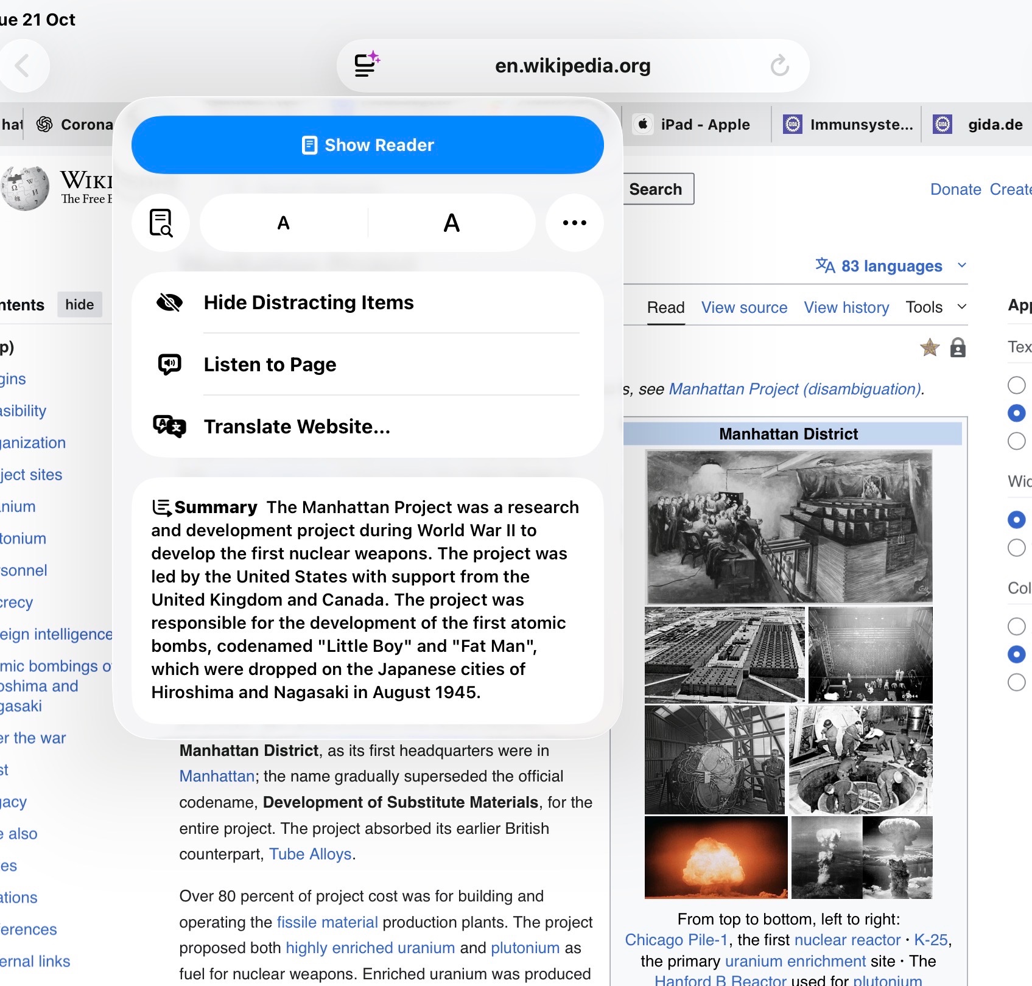Click the Summary list icon

coord(161,507)
